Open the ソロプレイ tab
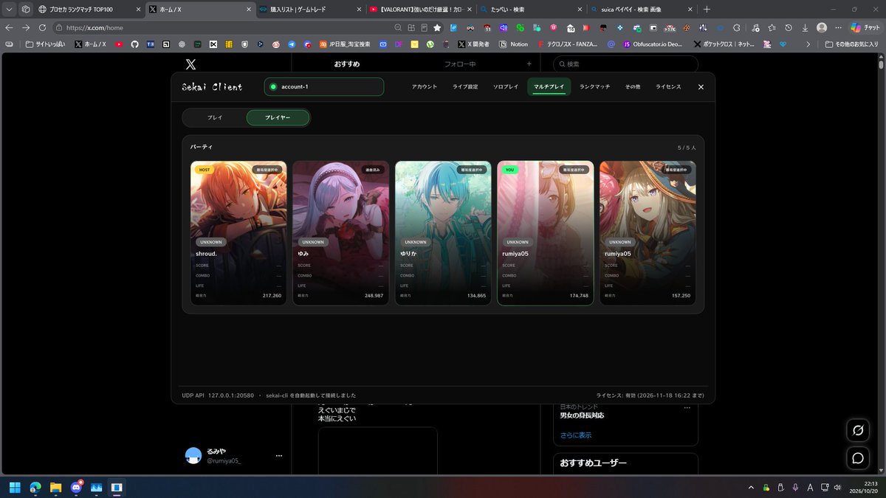Screen dimensions: 886x498 [506, 87]
